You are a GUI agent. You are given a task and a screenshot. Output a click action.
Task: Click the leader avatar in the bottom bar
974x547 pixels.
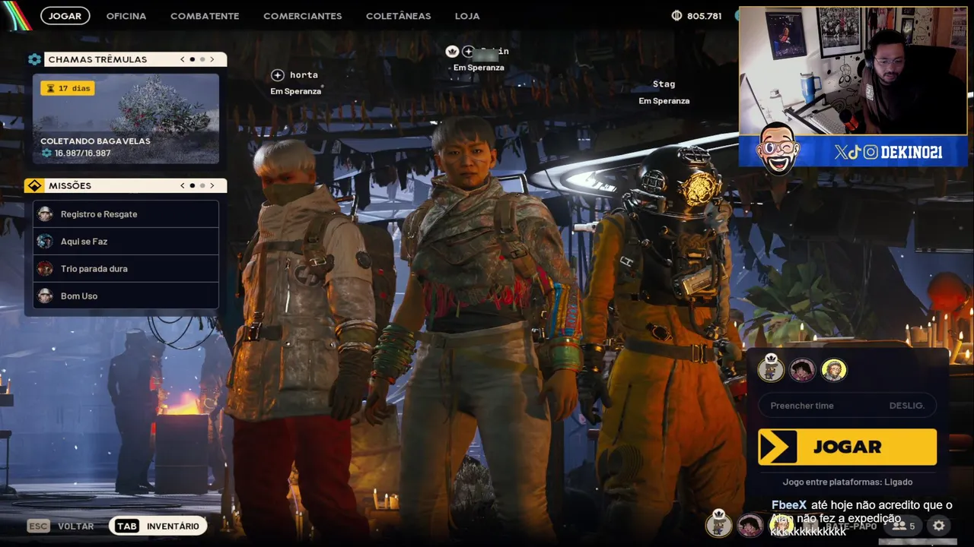point(718,524)
